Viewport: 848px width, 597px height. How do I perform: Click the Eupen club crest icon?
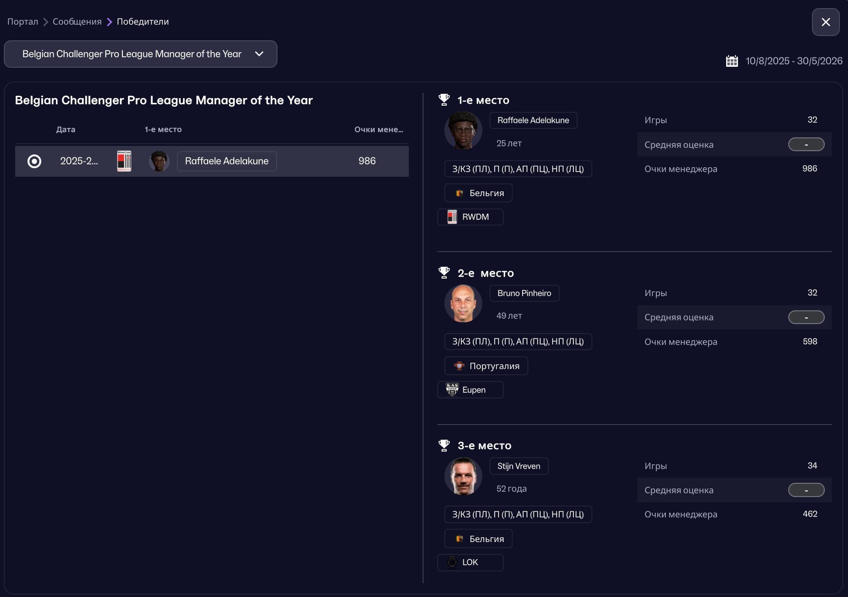pyautogui.click(x=452, y=389)
